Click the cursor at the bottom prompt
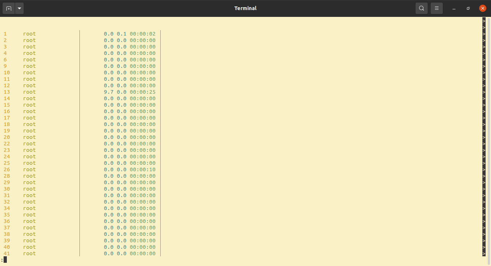491x266 pixels. click(5, 259)
